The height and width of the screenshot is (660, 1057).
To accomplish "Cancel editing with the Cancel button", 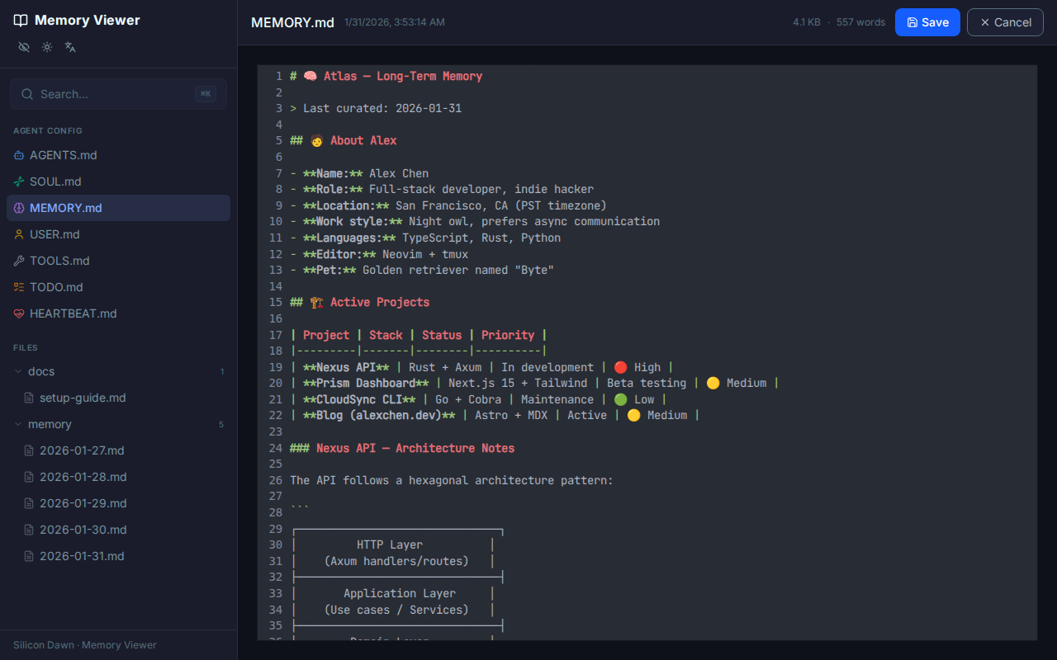I will [x=1005, y=22].
